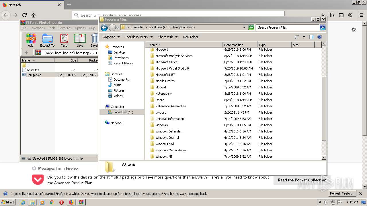The image size is (367, 206).
Task: Select Setup.exe in the WinRAR list
Action: [x=34, y=75]
